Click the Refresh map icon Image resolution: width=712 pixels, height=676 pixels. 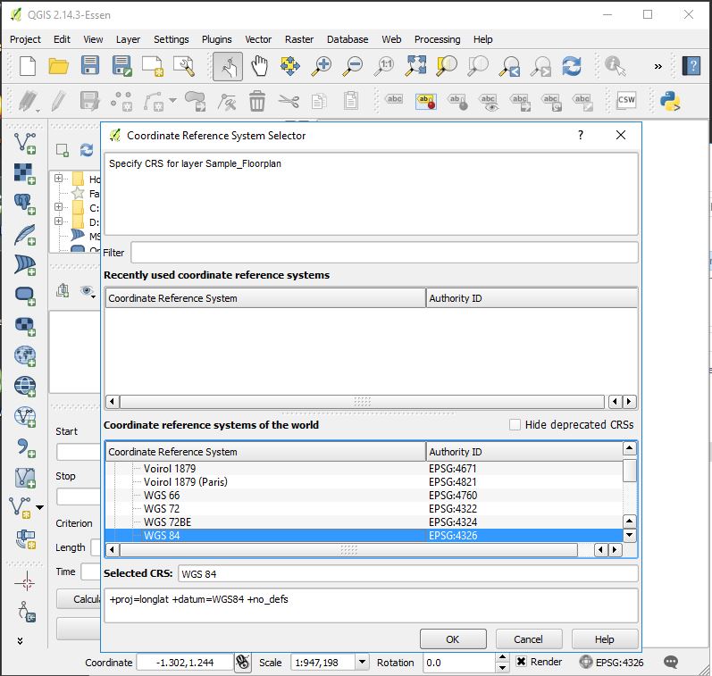click(x=572, y=66)
